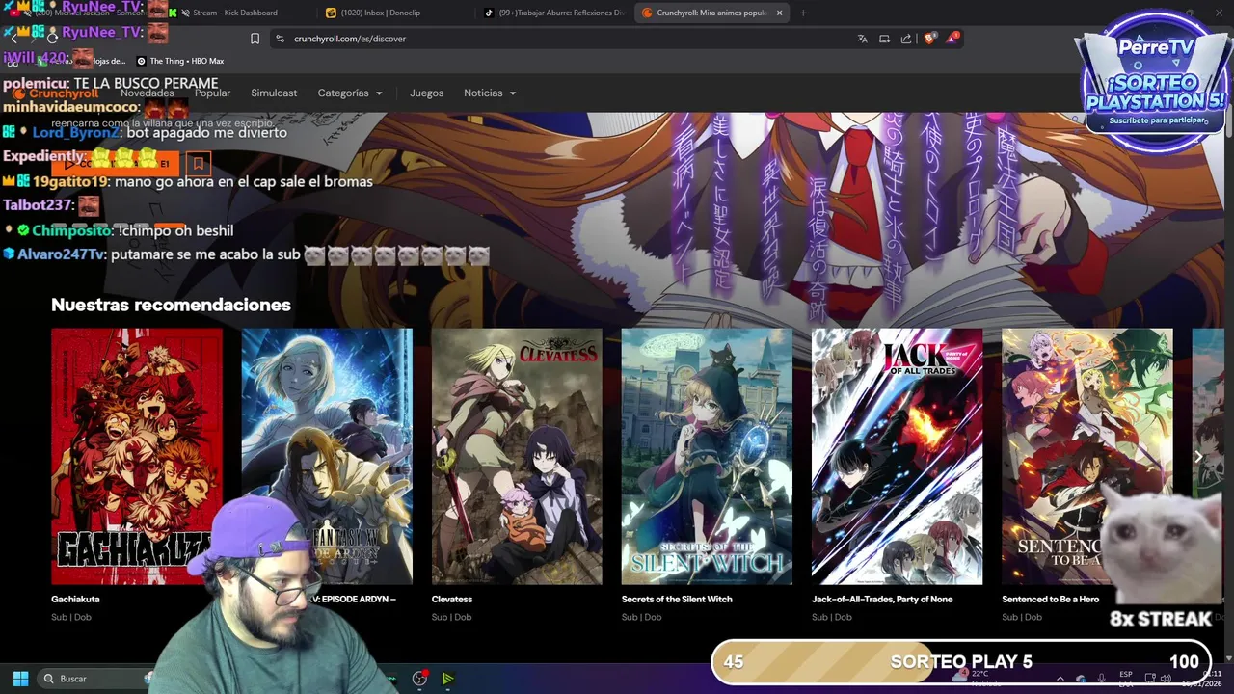The image size is (1234, 694).
Task: Open Final Fantasy XV Episode Ardyn poster
Action: 327,456
